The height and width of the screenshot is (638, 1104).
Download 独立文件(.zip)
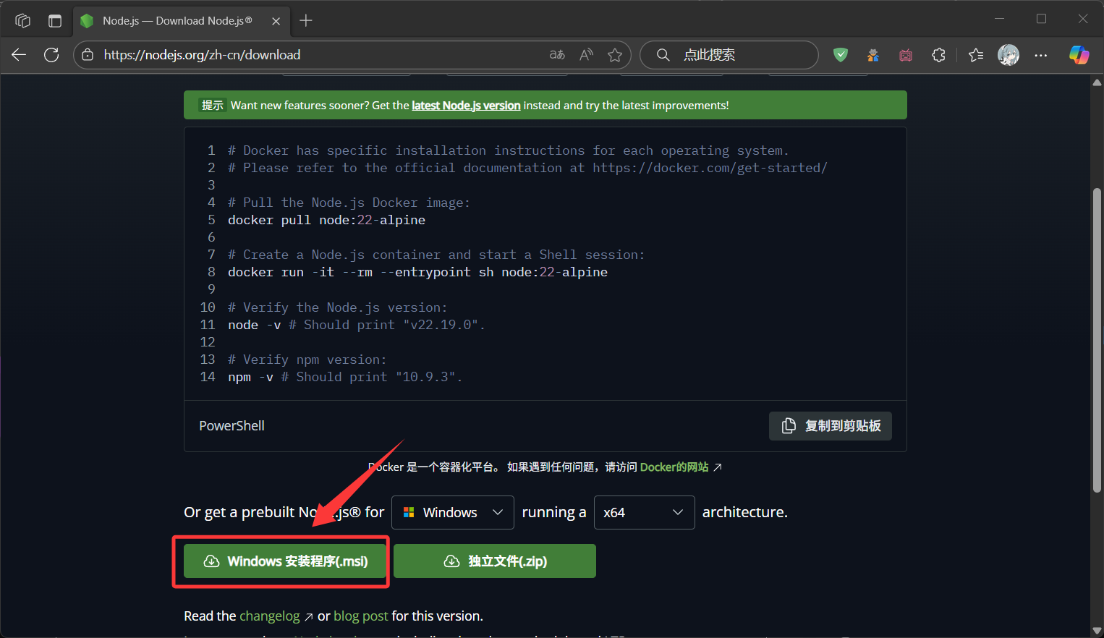[495, 561]
